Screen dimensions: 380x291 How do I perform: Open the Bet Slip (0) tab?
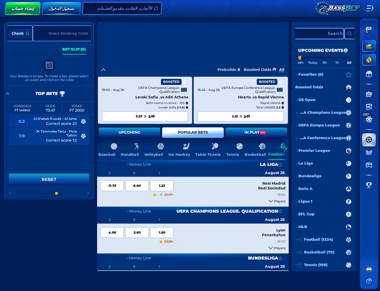74,49
